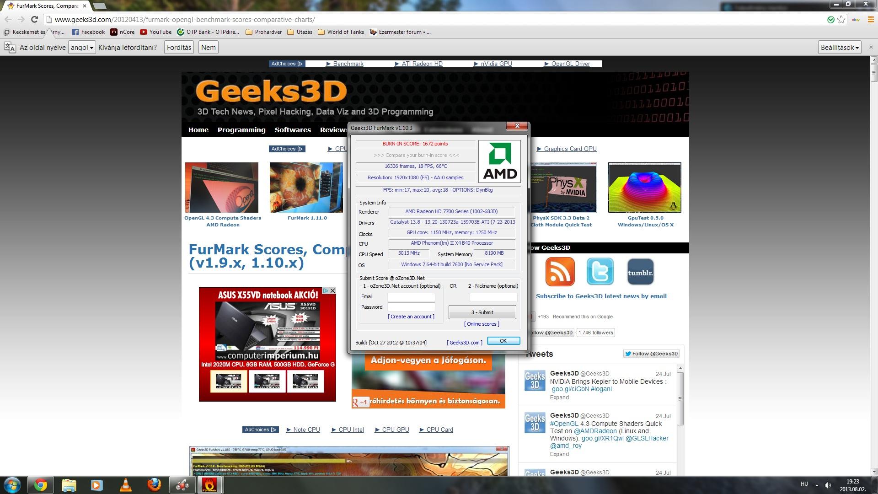
Task: Expand the OpenGL 4.3 Compute Shaders tweet
Action: pos(559,454)
